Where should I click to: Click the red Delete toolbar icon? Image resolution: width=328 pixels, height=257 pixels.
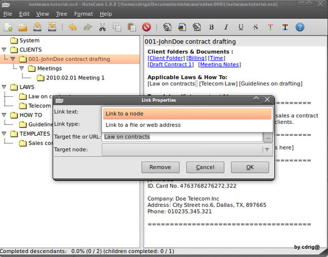[147, 27]
